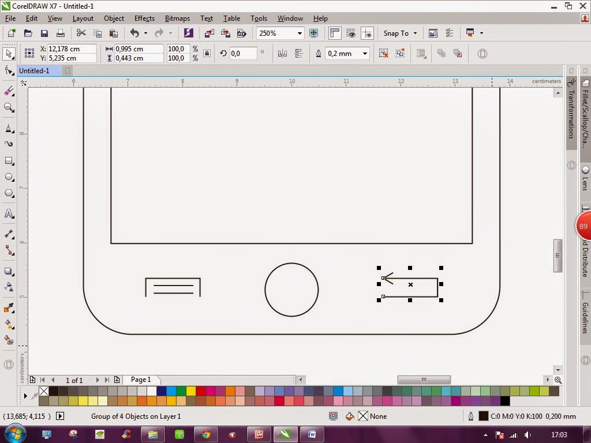Toggle full-screen preview button
The height and width of the screenshot is (443, 591).
[x=313, y=33]
